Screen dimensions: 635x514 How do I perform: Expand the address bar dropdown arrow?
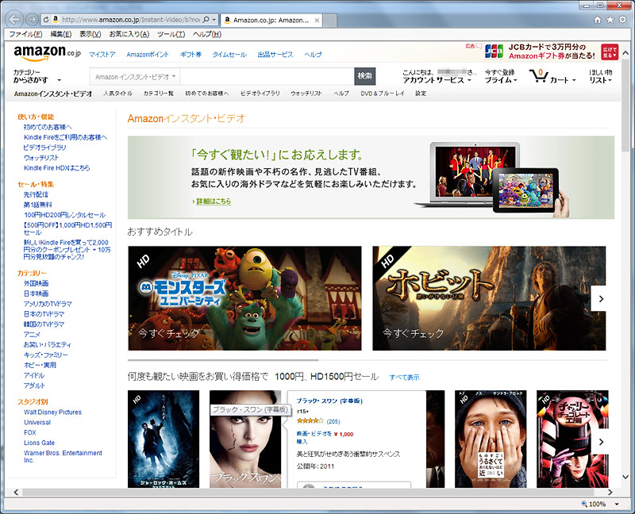click(214, 20)
